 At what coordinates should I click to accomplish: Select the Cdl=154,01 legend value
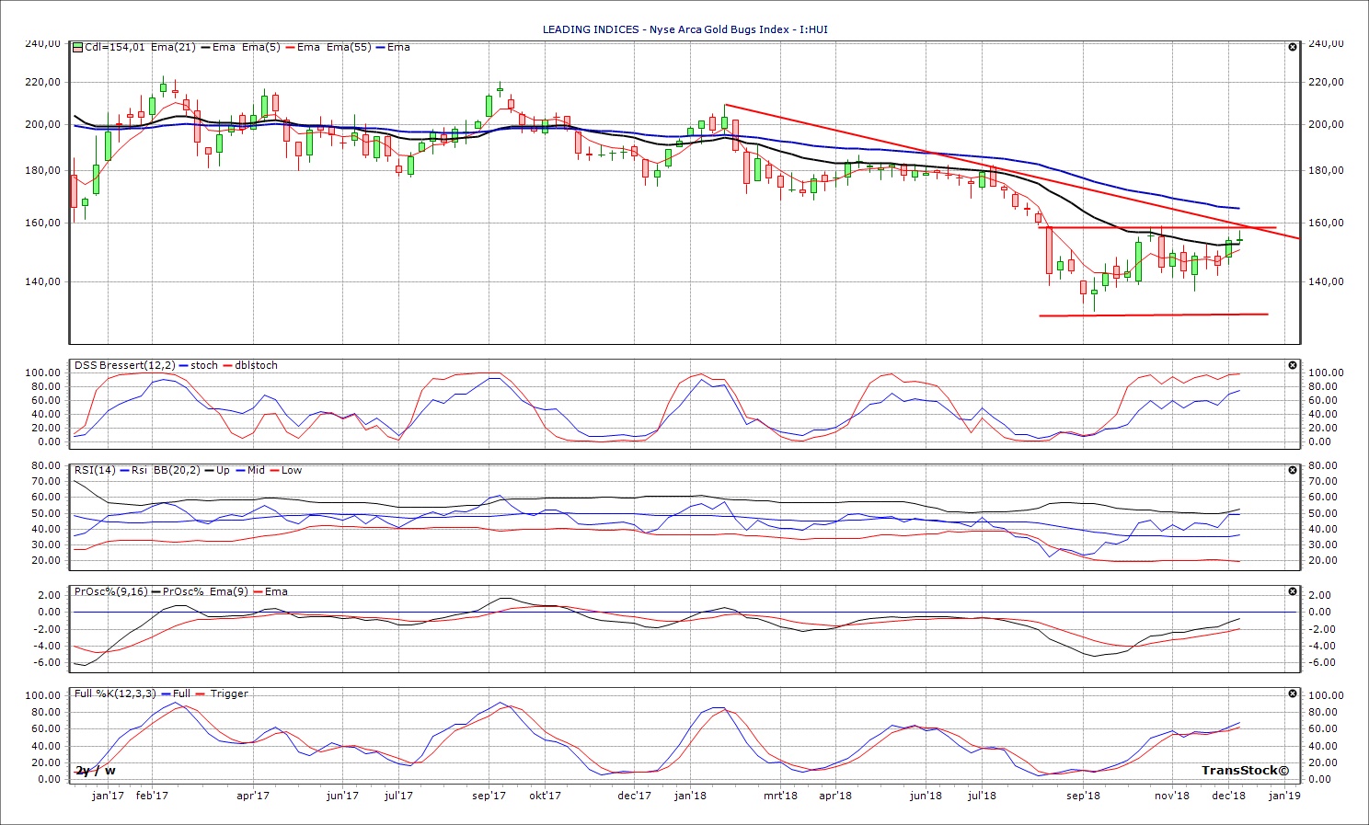(115, 47)
